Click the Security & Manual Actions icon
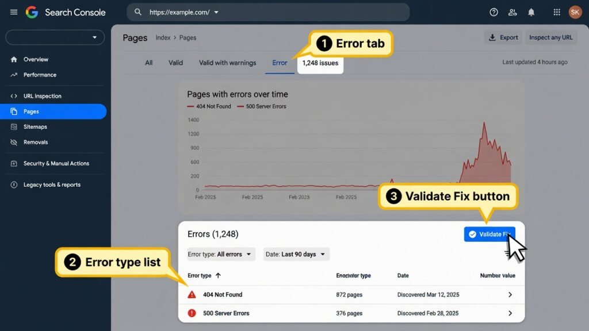 point(14,164)
